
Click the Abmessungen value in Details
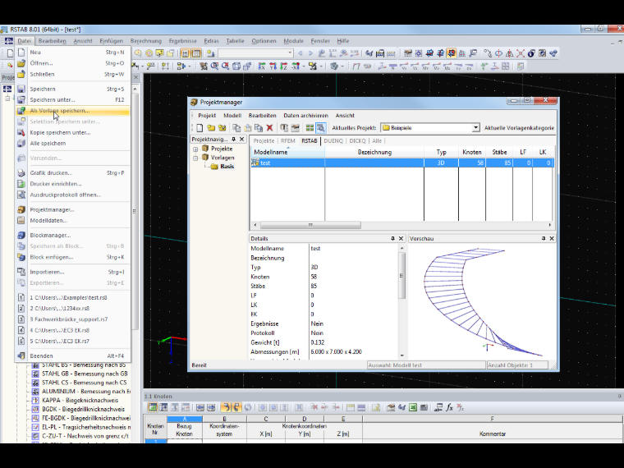[x=337, y=351]
